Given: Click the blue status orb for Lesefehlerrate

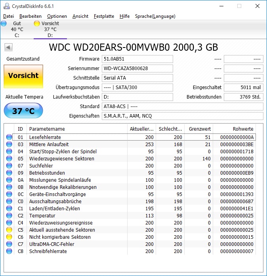Looking at the screenshot, I should pyautogui.click(x=9, y=137).
